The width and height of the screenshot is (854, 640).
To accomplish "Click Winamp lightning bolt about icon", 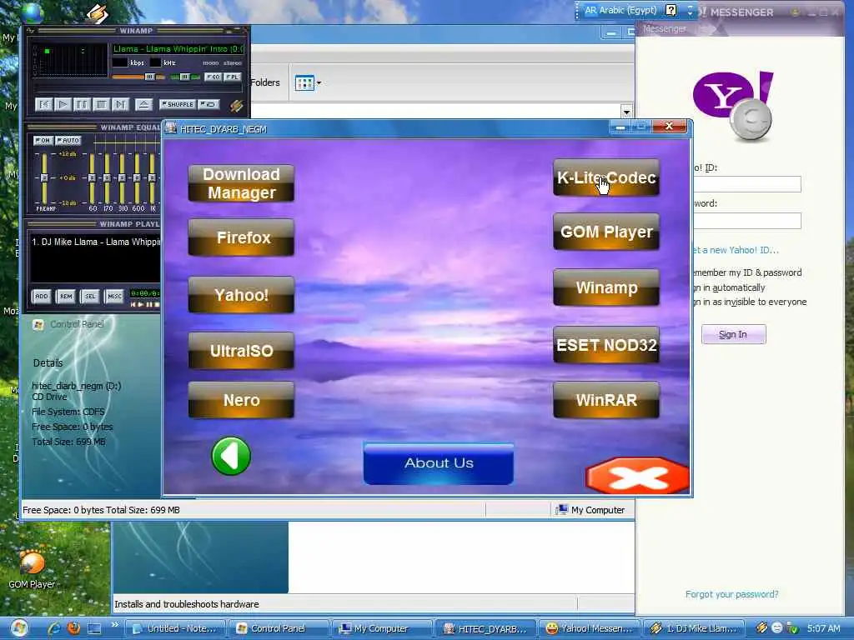I will tap(236, 105).
